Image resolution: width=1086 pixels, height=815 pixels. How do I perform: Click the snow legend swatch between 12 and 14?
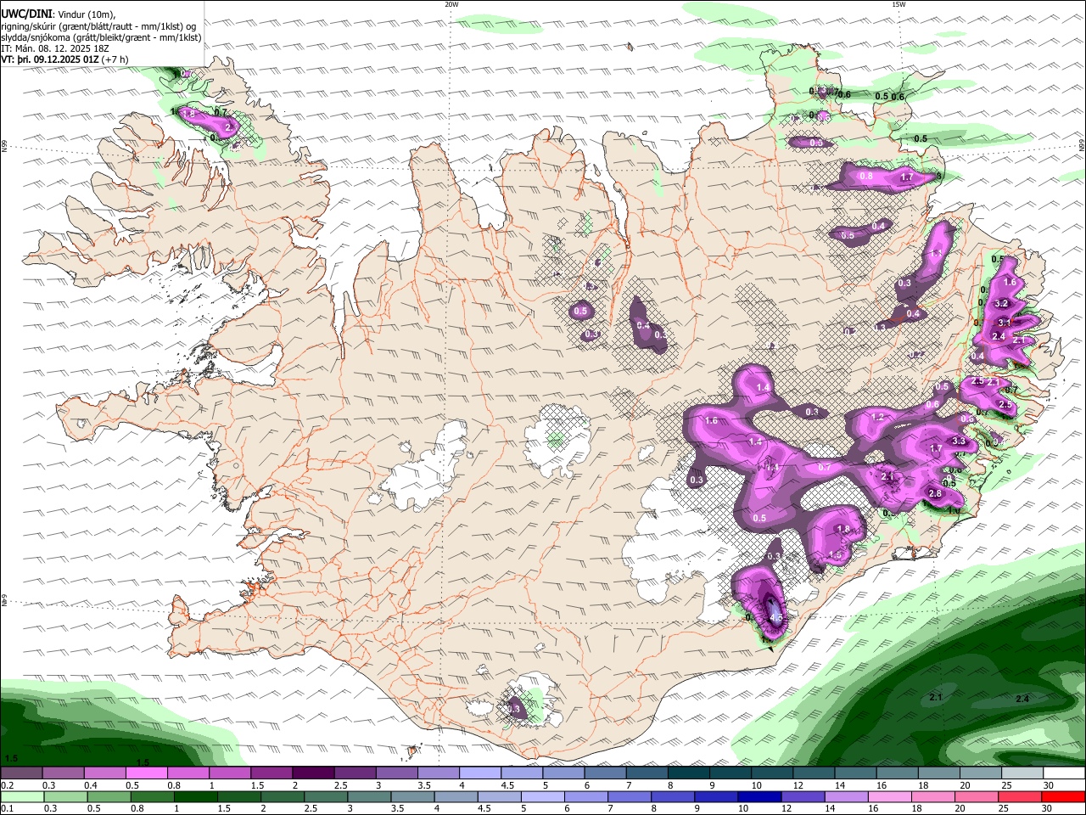pyautogui.click(x=814, y=773)
